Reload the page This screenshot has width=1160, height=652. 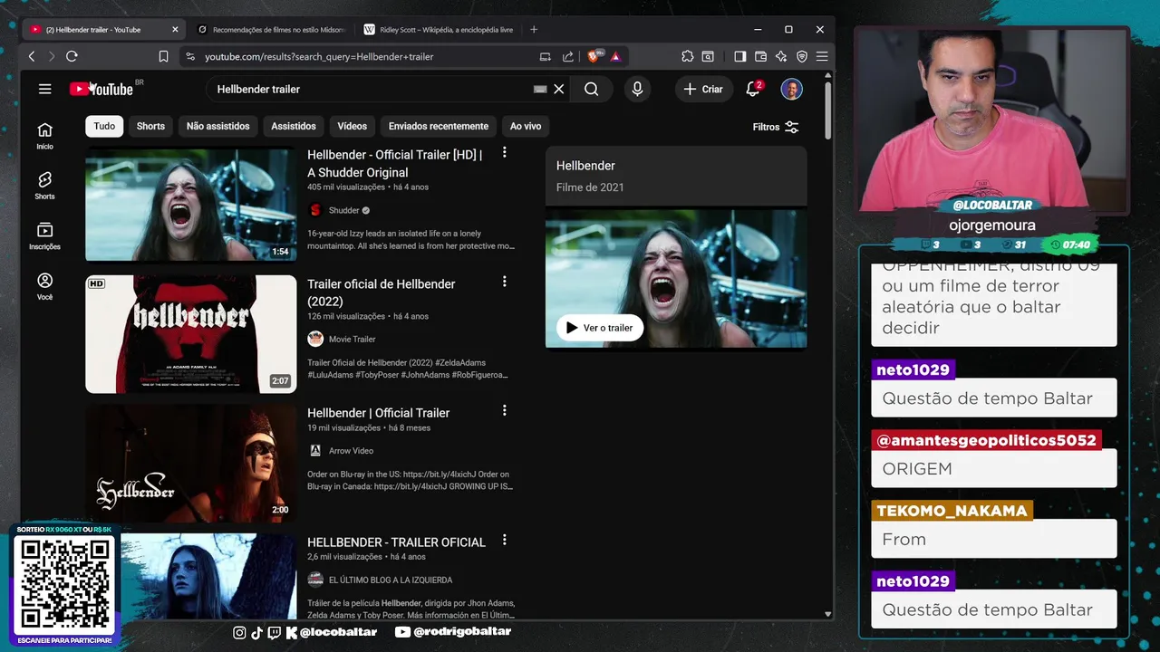pyautogui.click(x=72, y=56)
